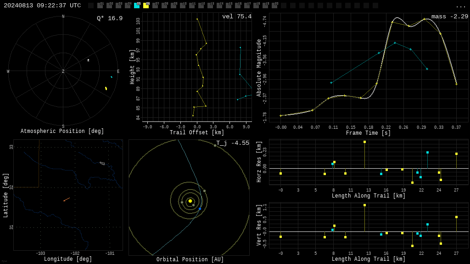470x264 pixels.
Task: Click the vel 75.4 label
Action: [x=237, y=16]
